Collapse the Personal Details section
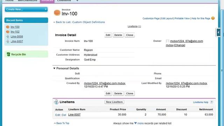This screenshot has width=224, height=126. coord(54,69)
